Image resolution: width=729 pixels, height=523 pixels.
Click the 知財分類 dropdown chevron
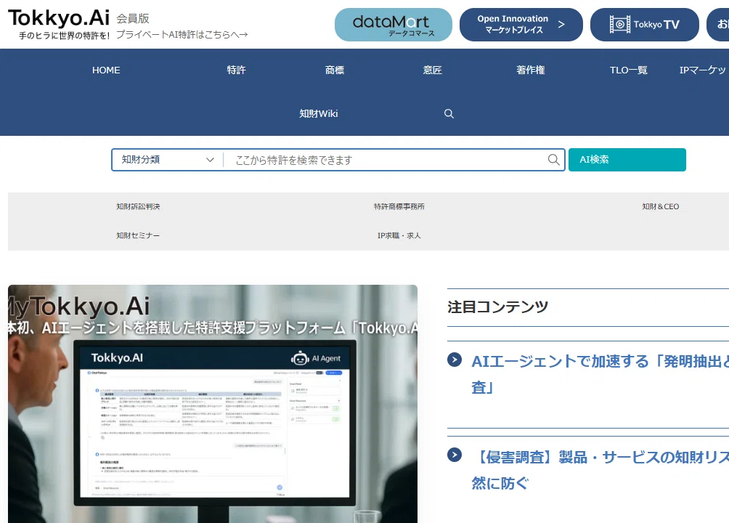pos(210,160)
